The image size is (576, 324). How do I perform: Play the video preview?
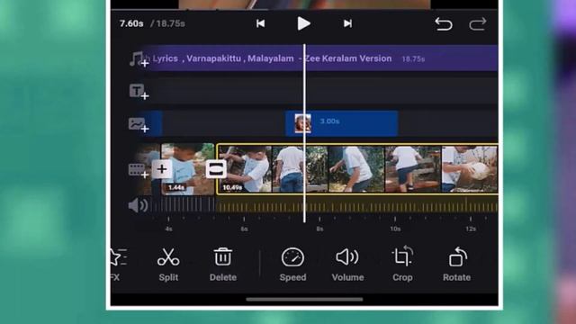pos(303,23)
